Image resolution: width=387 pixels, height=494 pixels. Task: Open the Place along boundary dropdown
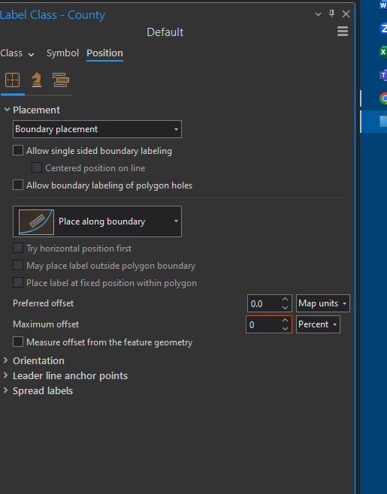click(x=97, y=221)
